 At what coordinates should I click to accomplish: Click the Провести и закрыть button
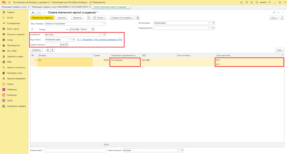[42, 18]
